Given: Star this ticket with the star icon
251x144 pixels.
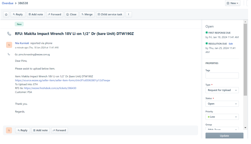Looking at the screenshot, I should 6,14.
